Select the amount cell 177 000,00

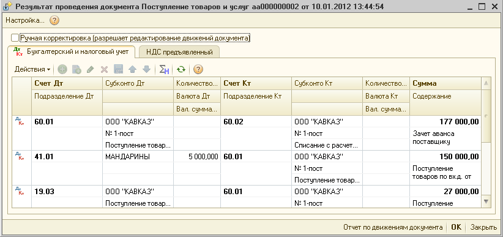tap(445, 122)
